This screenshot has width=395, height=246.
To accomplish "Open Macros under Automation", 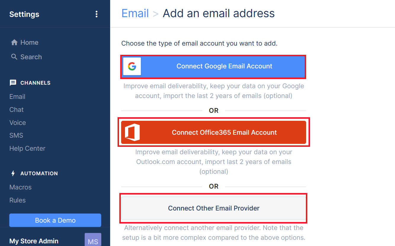I will (x=20, y=187).
